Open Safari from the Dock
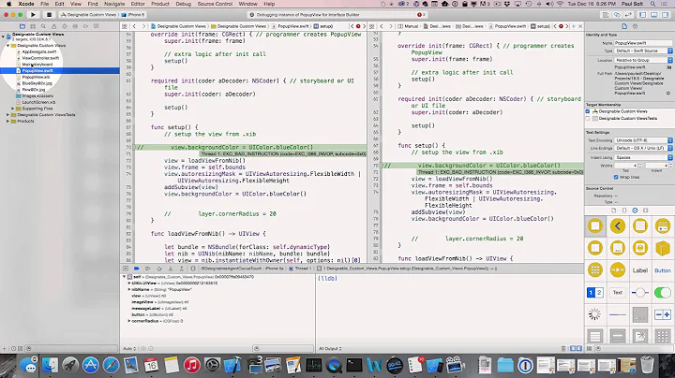The width and height of the screenshot is (675, 378). coord(111,365)
